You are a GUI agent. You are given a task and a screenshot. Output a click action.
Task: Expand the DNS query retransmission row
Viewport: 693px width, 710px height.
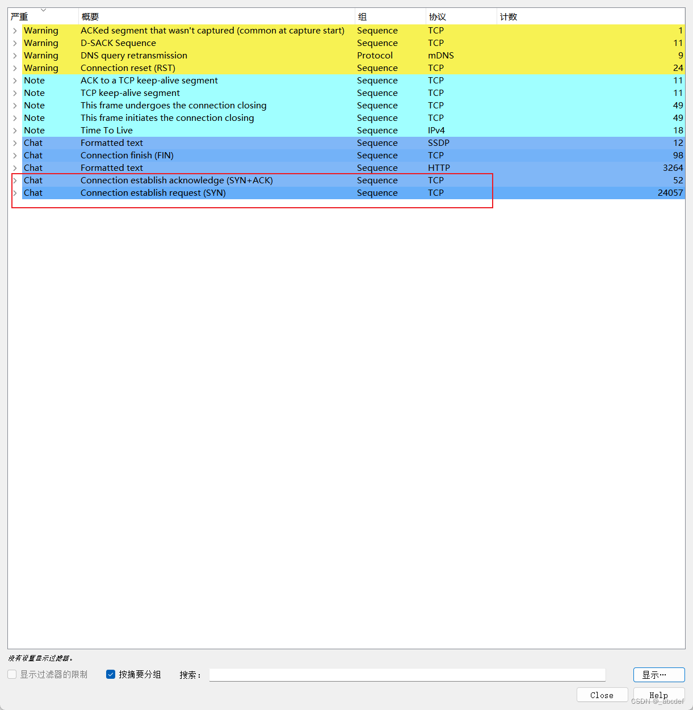point(15,56)
